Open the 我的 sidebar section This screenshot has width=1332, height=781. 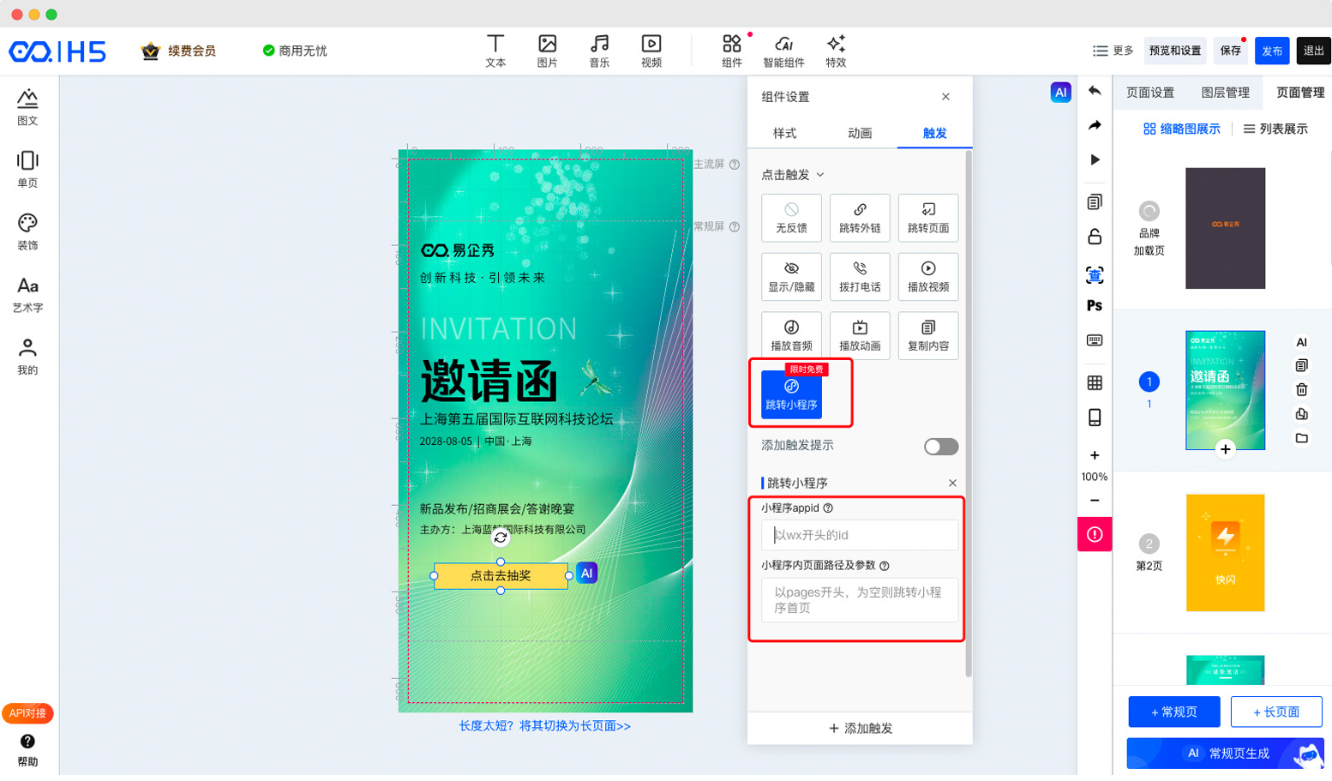tap(27, 357)
